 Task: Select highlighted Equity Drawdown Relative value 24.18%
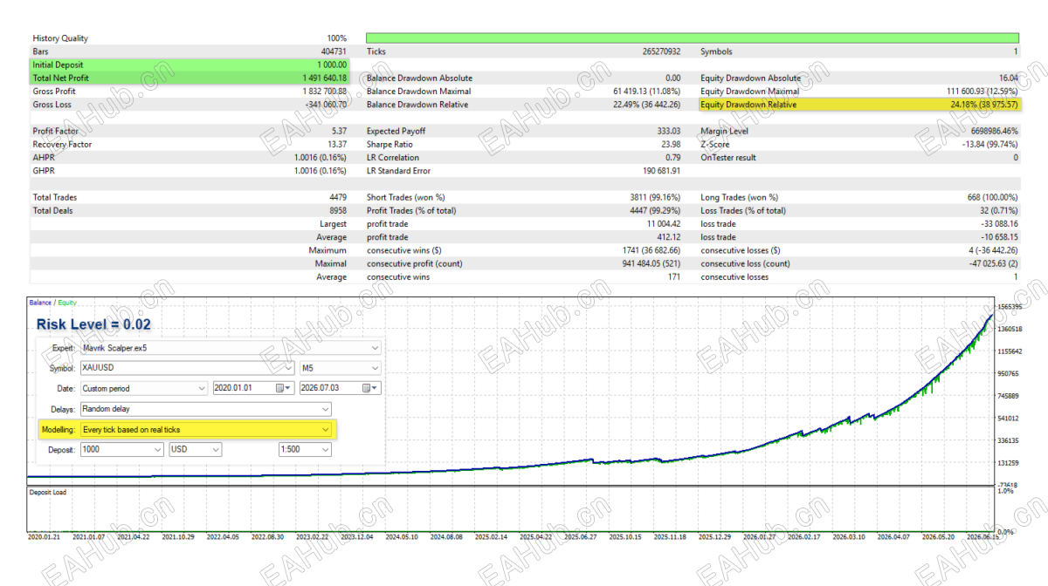click(x=984, y=105)
